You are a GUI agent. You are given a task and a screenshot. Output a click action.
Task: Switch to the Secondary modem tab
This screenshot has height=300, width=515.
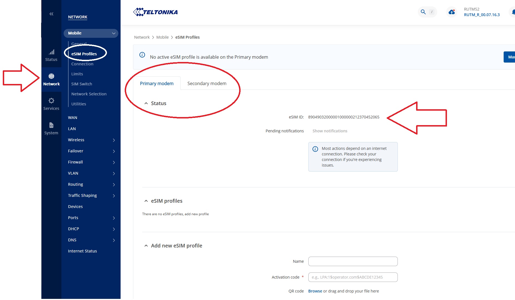(207, 83)
